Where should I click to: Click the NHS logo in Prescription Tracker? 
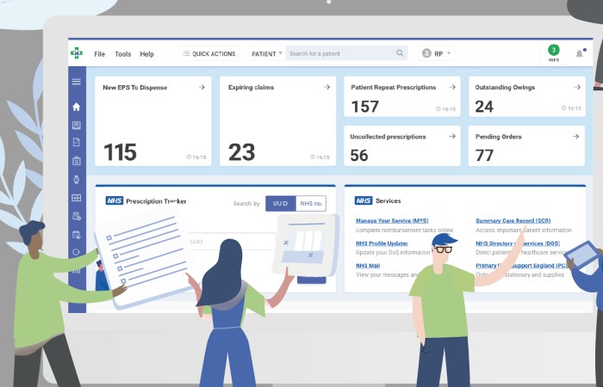(115, 200)
